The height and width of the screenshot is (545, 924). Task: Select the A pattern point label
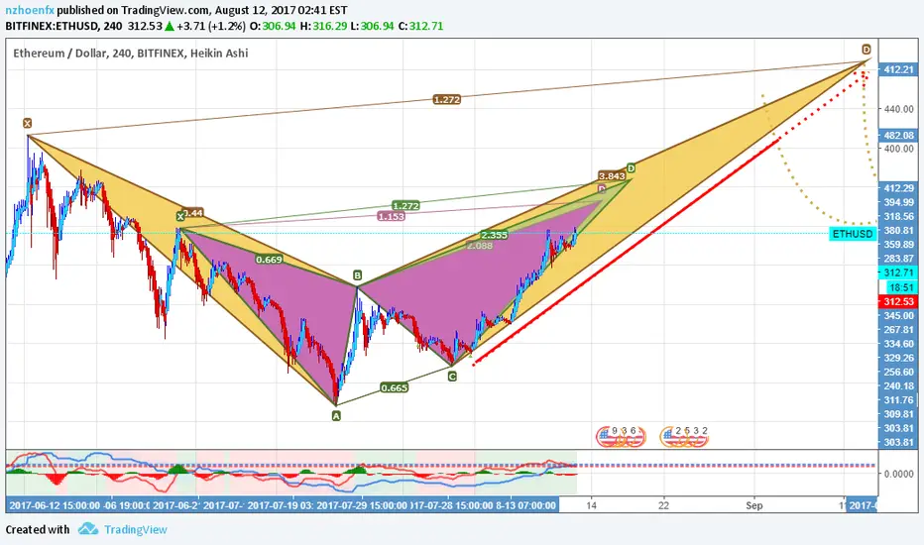[336, 416]
